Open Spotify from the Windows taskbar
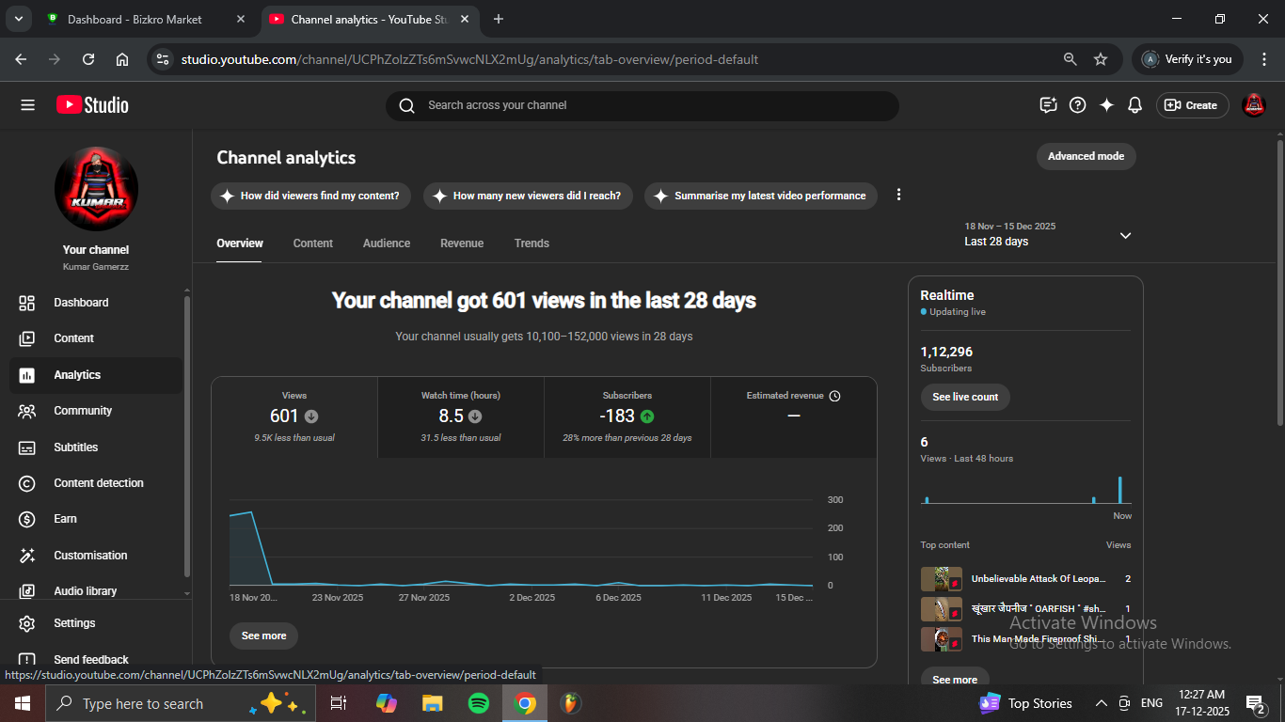The width and height of the screenshot is (1285, 722). click(x=478, y=703)
